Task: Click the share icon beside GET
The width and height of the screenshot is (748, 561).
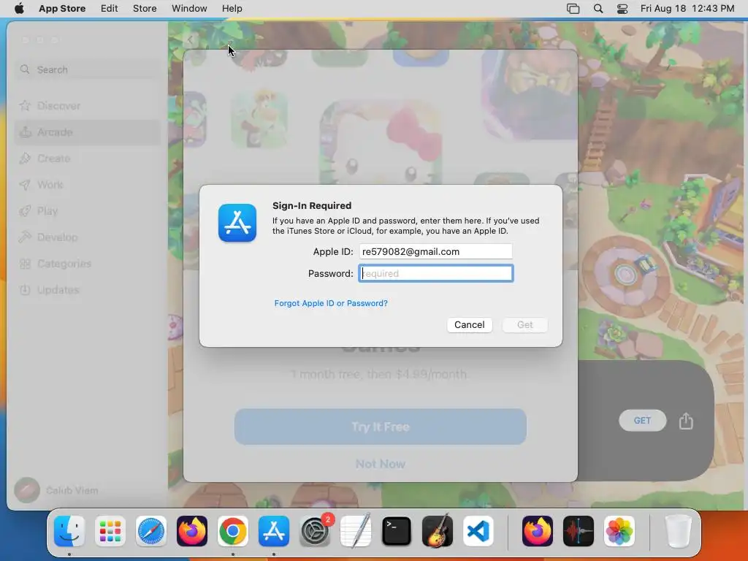Action: tap(686, 421)
